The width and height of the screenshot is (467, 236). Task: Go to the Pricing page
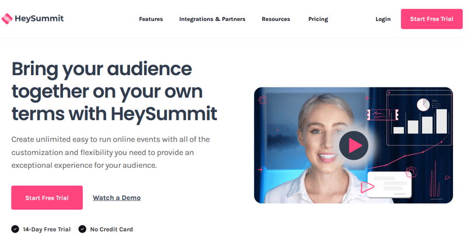click(318, 19)
